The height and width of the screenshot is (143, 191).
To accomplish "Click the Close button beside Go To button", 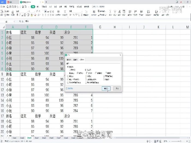I will coord(117,89).
